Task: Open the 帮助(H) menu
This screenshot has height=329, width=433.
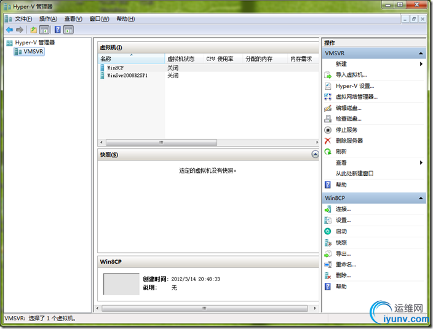Action: pyautogui.click(x=125, y=19)
